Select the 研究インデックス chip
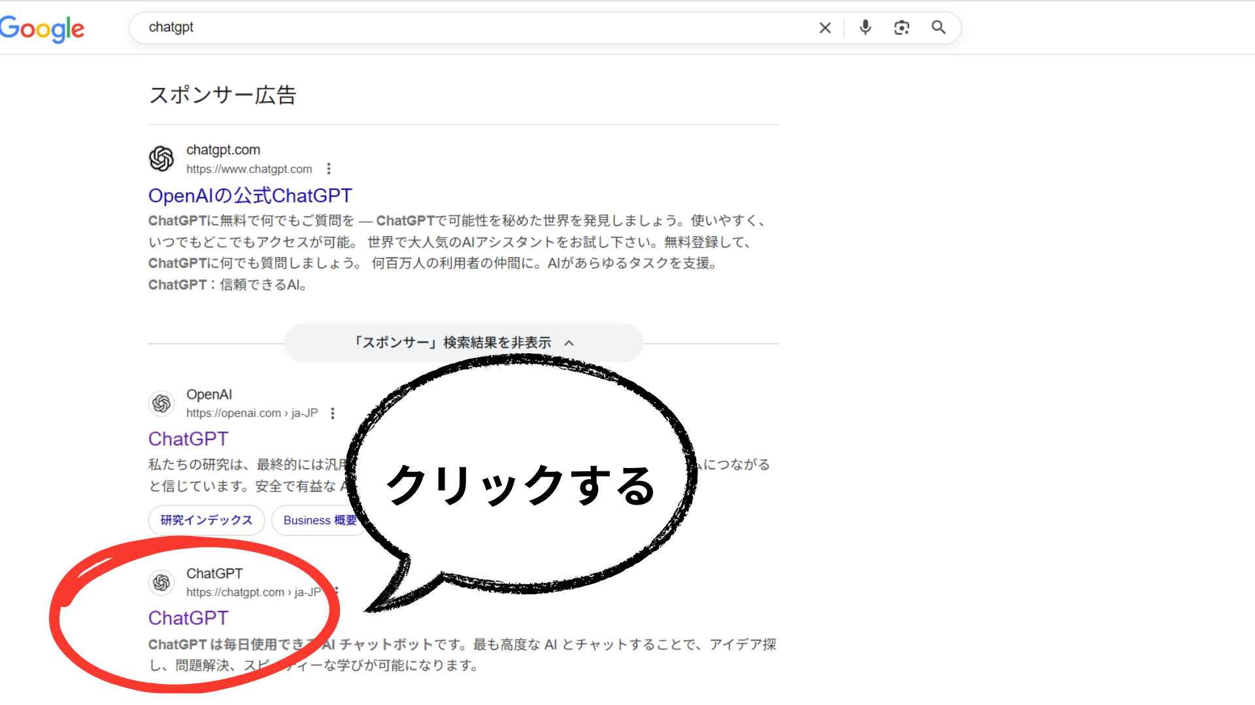The width and height of the screenshot is (1255, 705). coord(207,520)
